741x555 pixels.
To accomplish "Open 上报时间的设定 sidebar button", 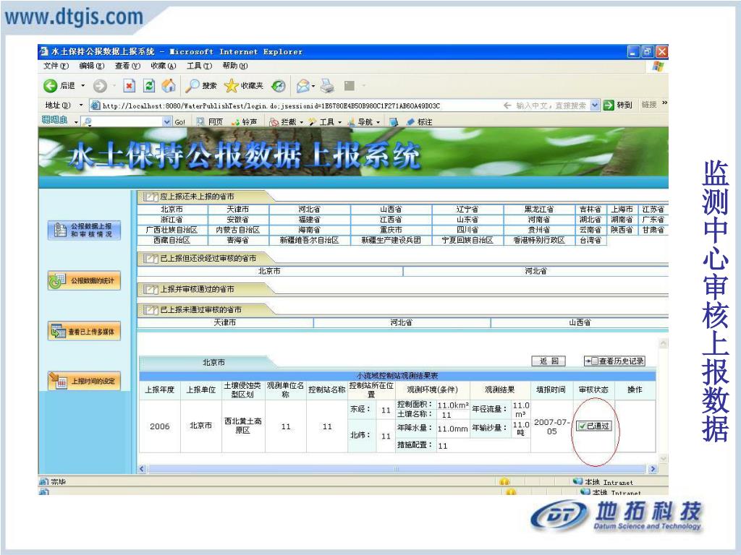I will [84, 382].
